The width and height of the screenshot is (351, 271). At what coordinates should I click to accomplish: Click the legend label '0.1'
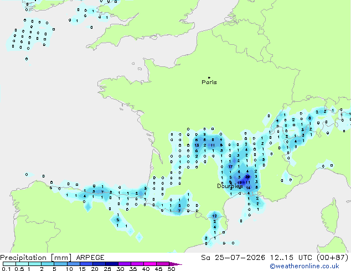(x=6, y=269)
